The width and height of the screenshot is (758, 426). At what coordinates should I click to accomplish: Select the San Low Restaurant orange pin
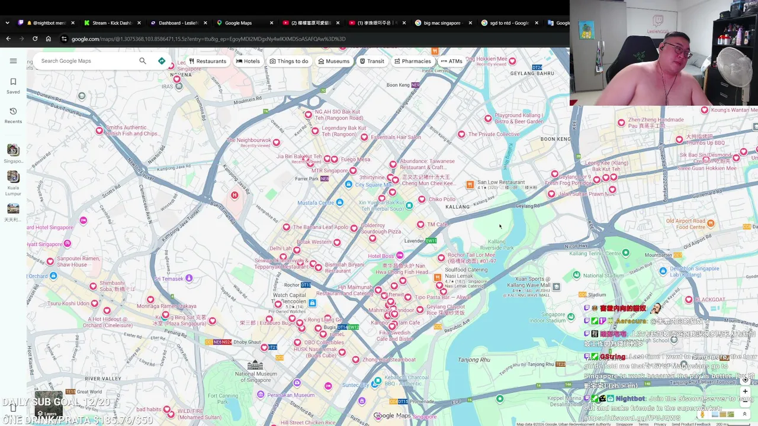coord(470,185)
